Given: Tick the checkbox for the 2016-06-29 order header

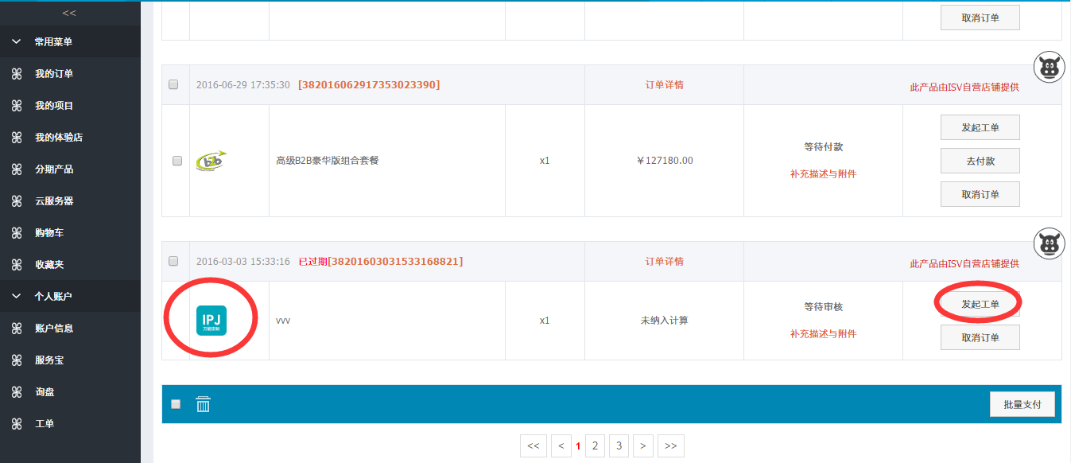Looking at the screenshot, I should [x=174, y=84].
